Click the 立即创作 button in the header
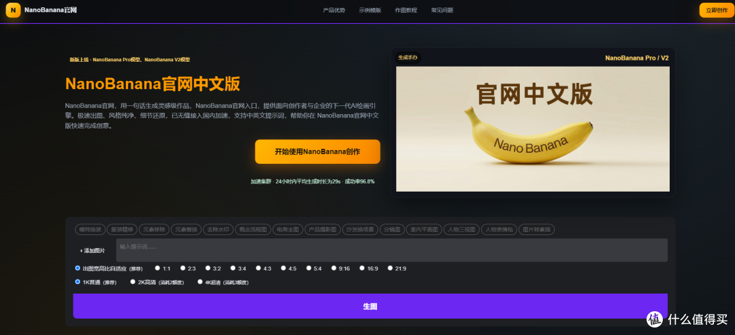 (x=716, y=10)
